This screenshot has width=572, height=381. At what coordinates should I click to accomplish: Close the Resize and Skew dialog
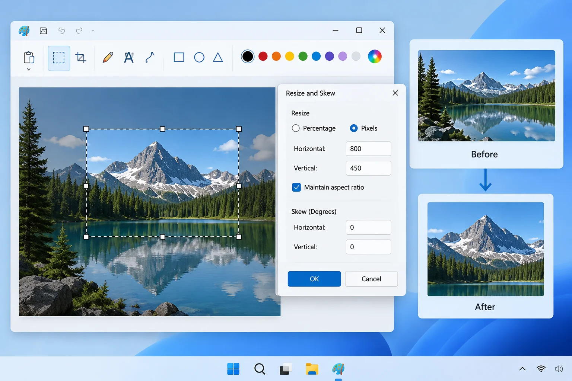[395, 93]
